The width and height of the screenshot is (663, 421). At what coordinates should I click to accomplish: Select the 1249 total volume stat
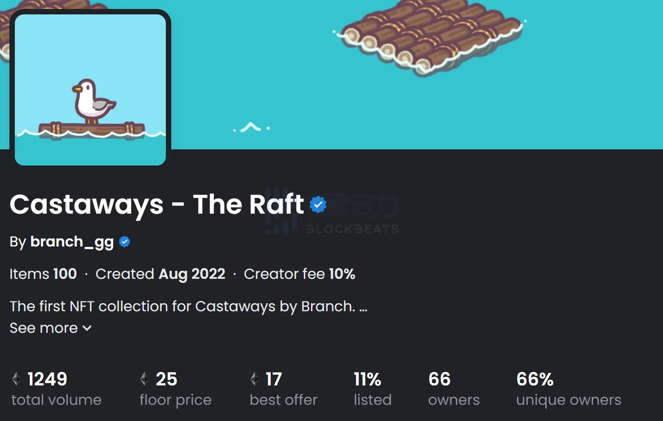pyautogui.click(x=47, y=379)
